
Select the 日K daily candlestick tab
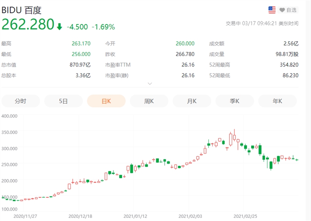106,101
